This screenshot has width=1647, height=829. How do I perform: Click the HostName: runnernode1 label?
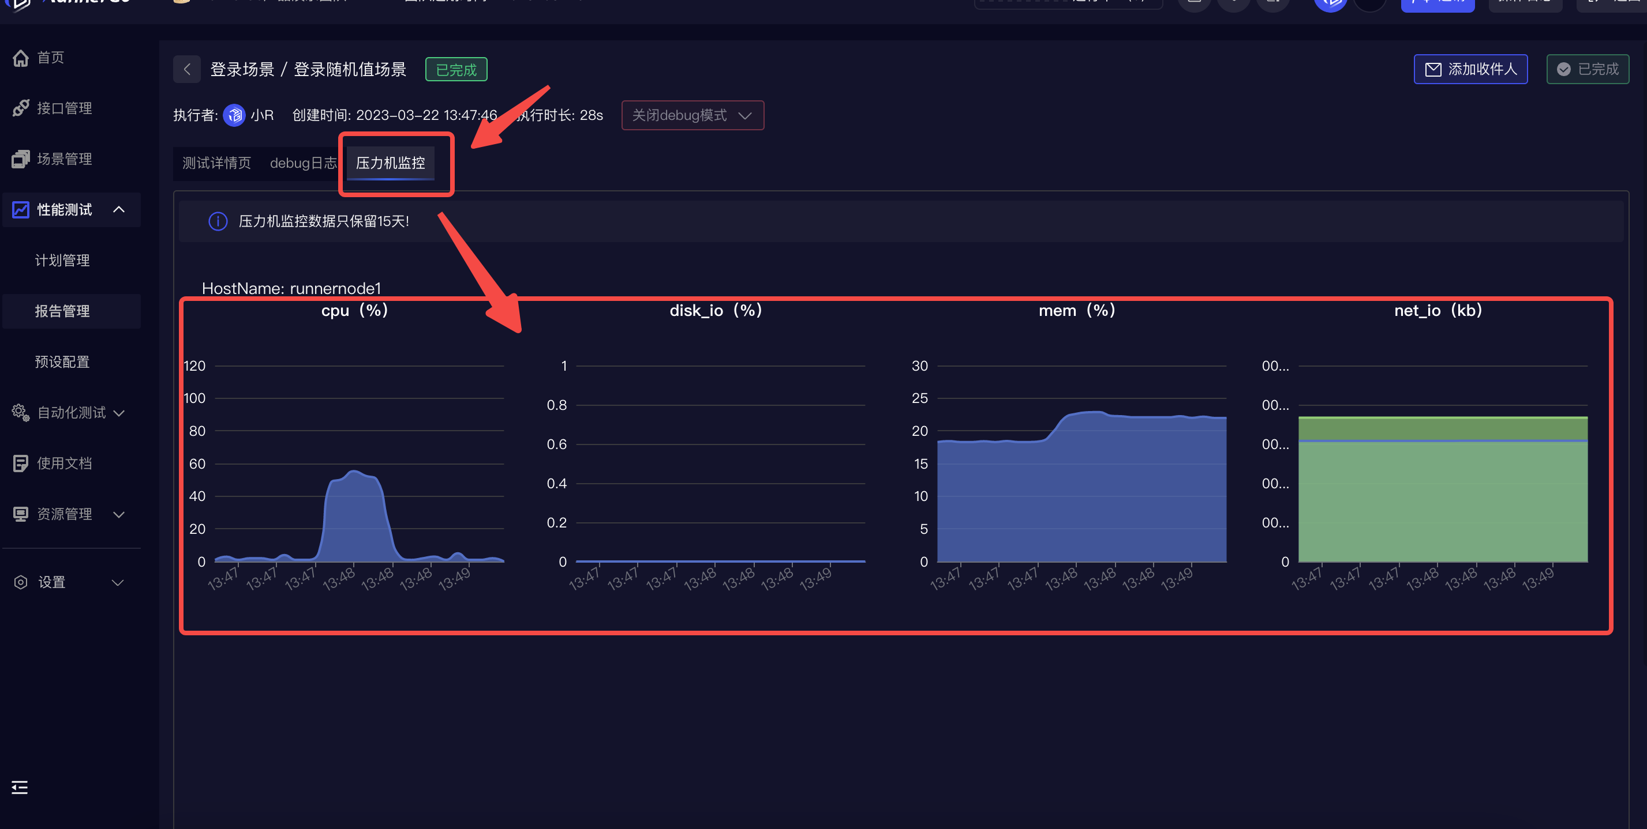coord(291,288)
